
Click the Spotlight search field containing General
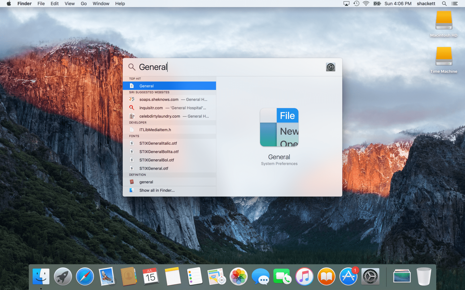click(229, 67)
